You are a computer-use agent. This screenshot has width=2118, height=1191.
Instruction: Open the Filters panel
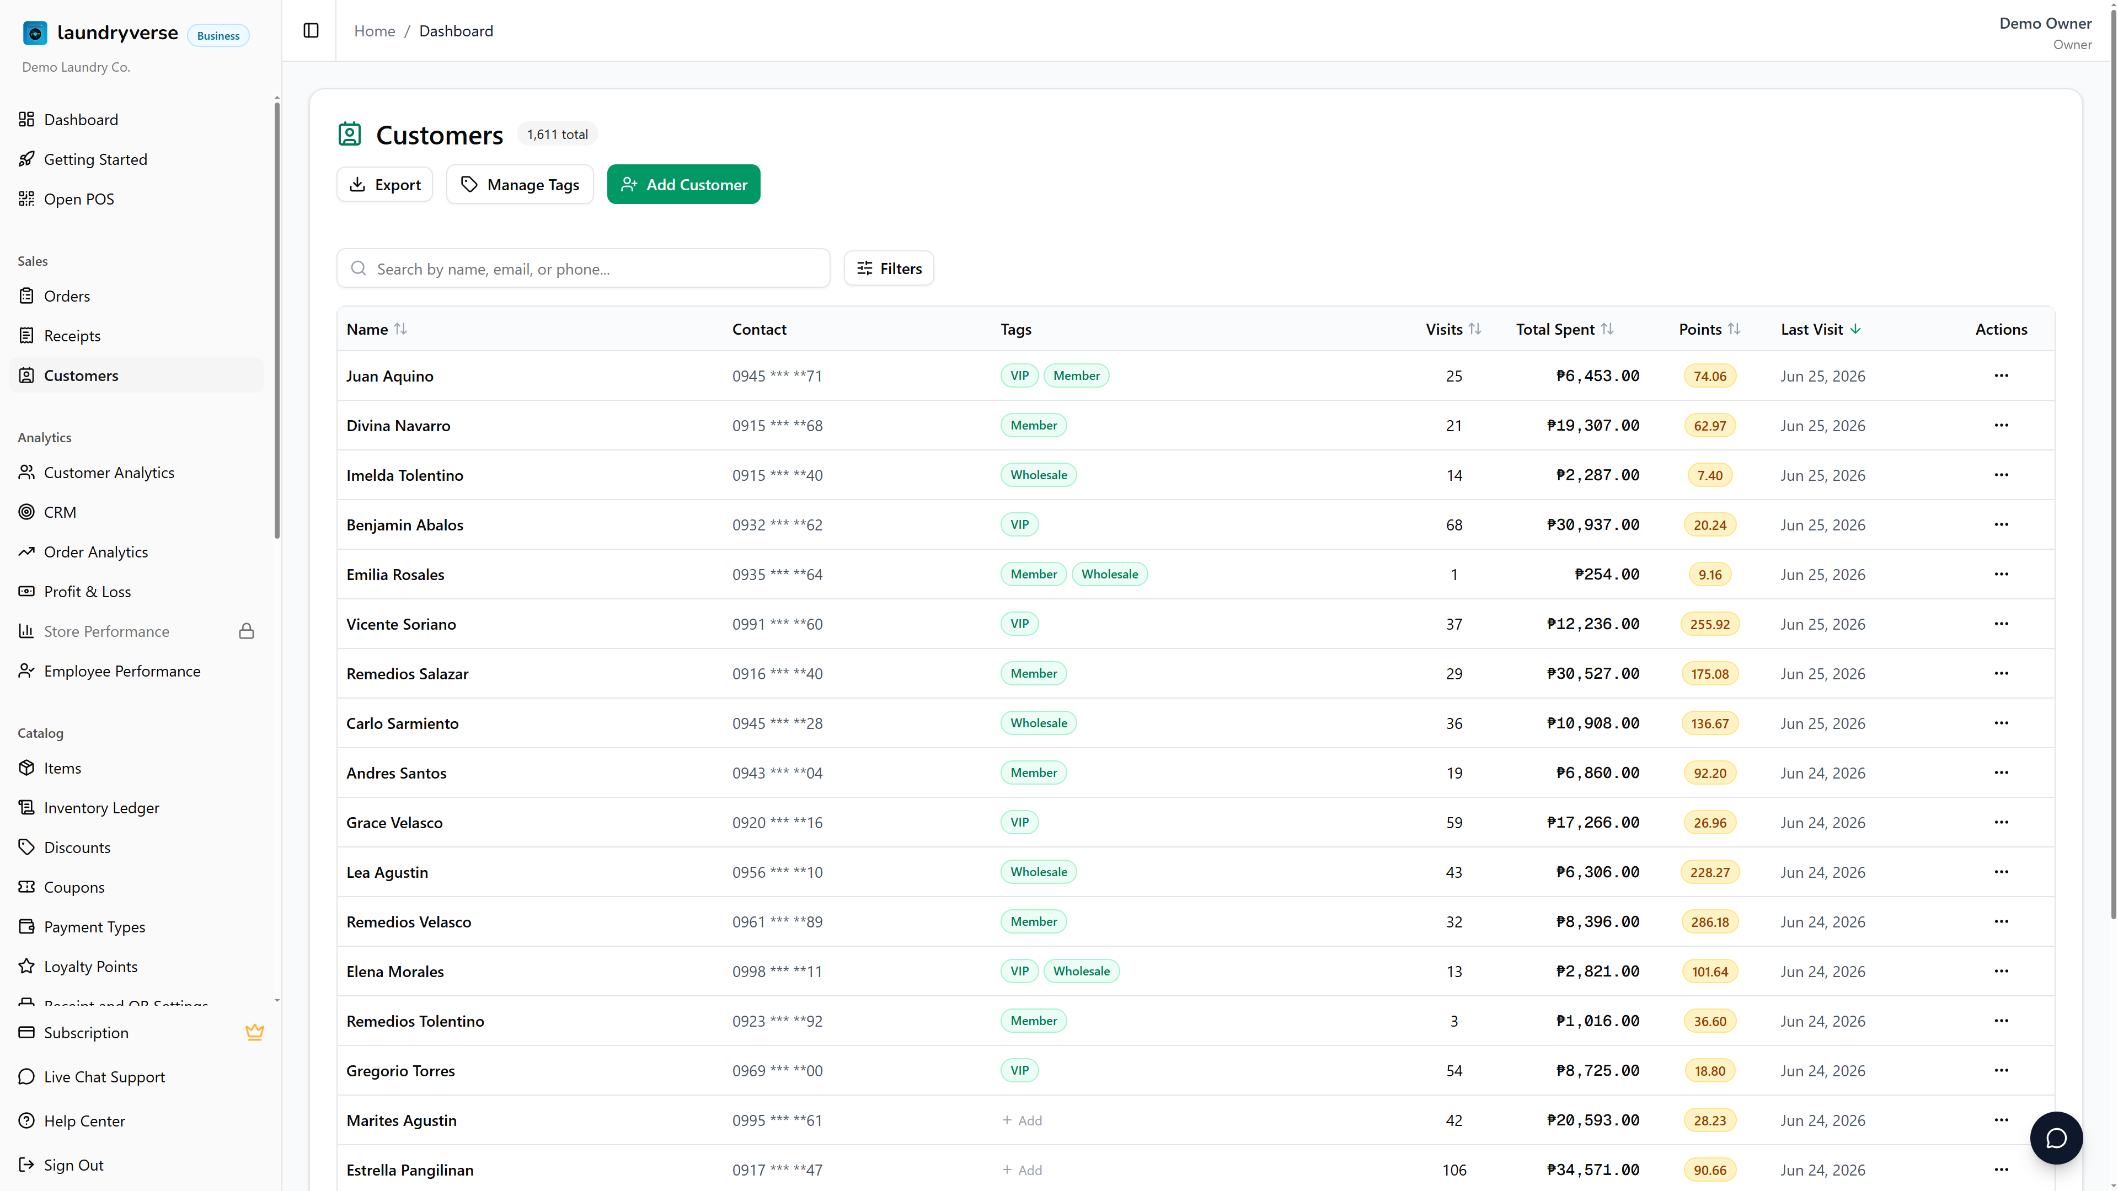pos(889,269)
